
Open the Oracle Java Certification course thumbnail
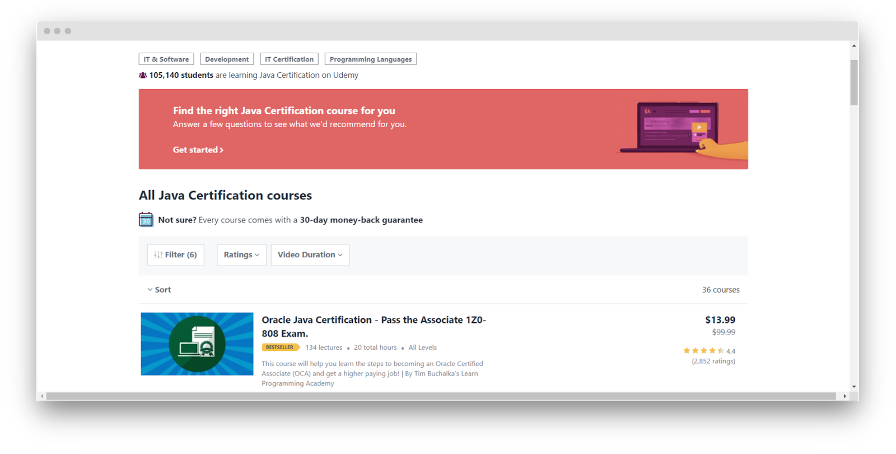pyautogui.click(x=197, y=344)
